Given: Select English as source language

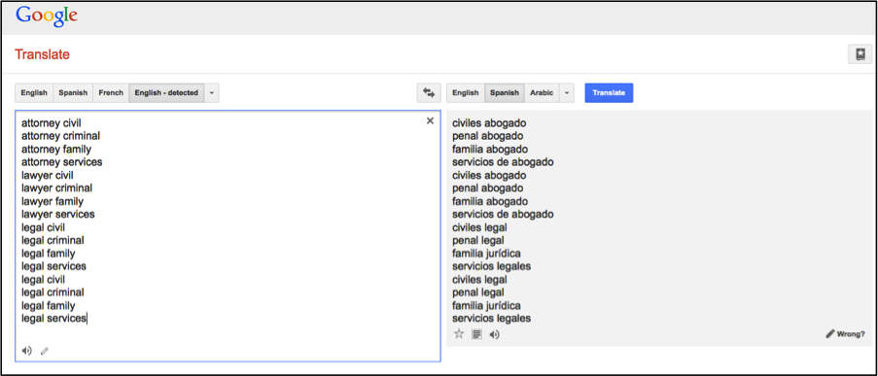Looking at the screenshot, I should pyautogui.click(x=34, y=93).
